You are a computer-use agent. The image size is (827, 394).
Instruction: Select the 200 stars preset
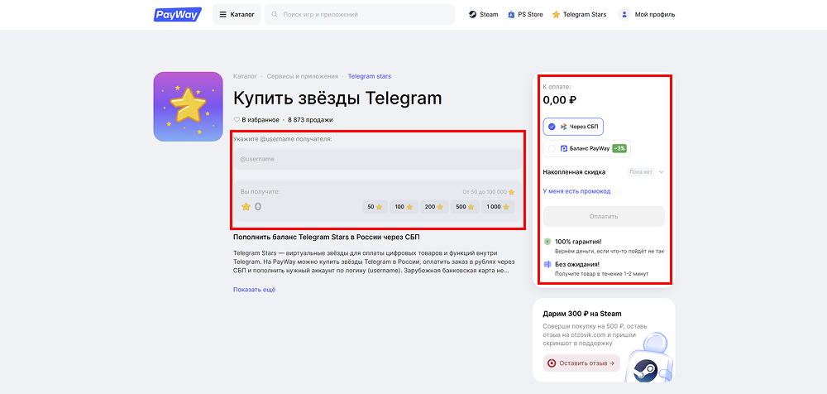click(x=434, y=206)
